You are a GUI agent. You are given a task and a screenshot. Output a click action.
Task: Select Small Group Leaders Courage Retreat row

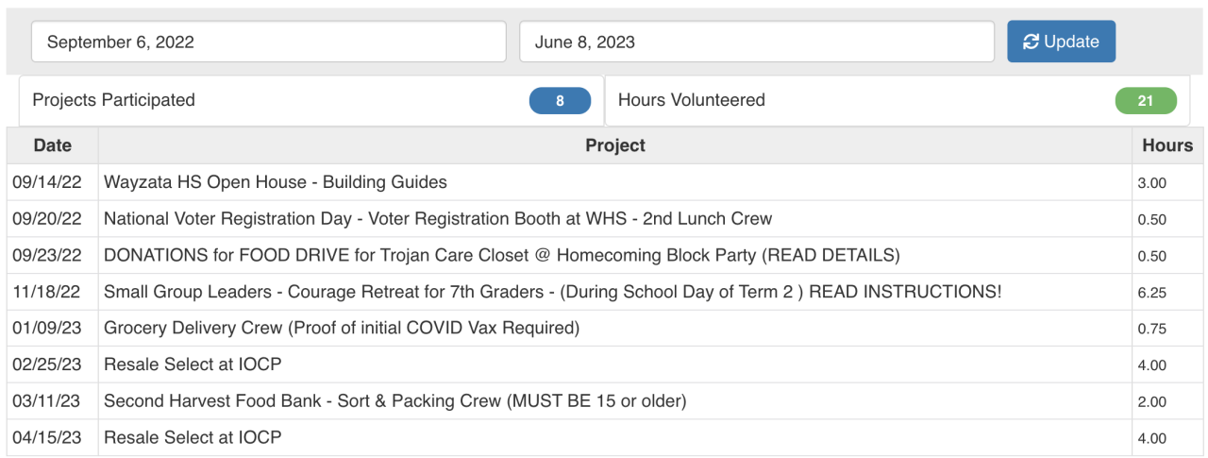(552, 292)
